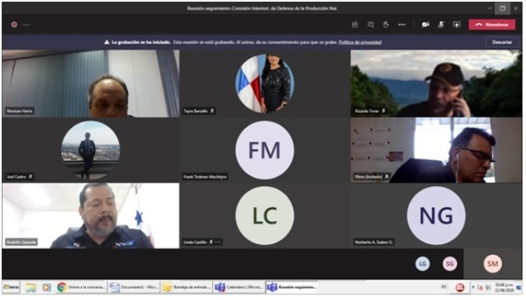This screenshot has height=300, width=526.
Task: Leave the meeting with Abandonar
Action: click(491, 25)
